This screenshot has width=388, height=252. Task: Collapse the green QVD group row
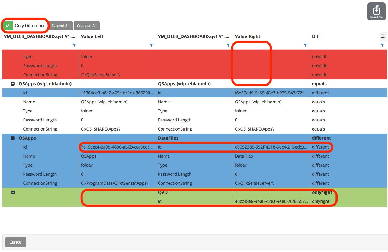[13, 192]
